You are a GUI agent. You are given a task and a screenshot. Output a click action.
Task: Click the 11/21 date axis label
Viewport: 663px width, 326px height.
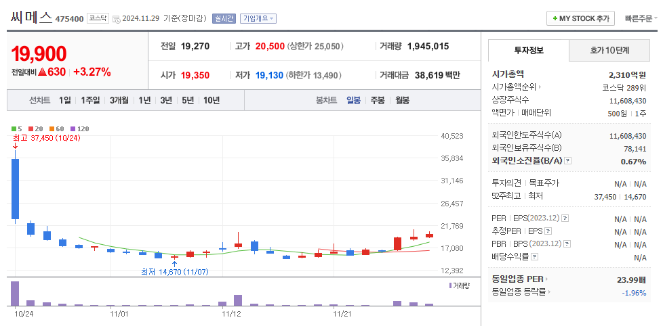coord(342,314)
